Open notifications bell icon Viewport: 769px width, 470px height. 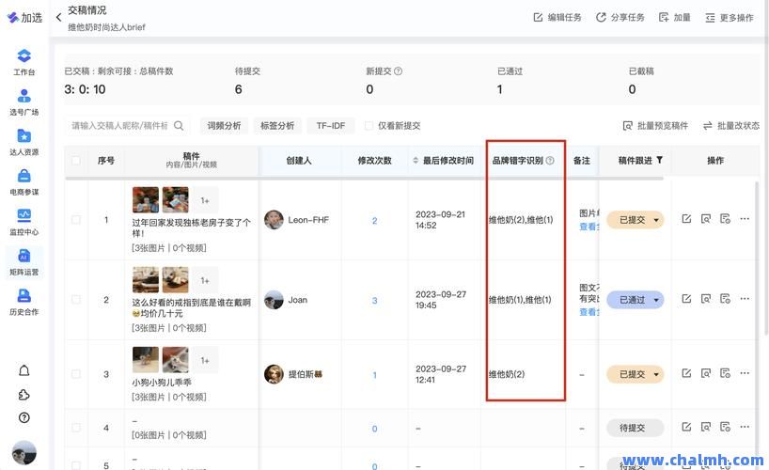(x=24, y=370)
